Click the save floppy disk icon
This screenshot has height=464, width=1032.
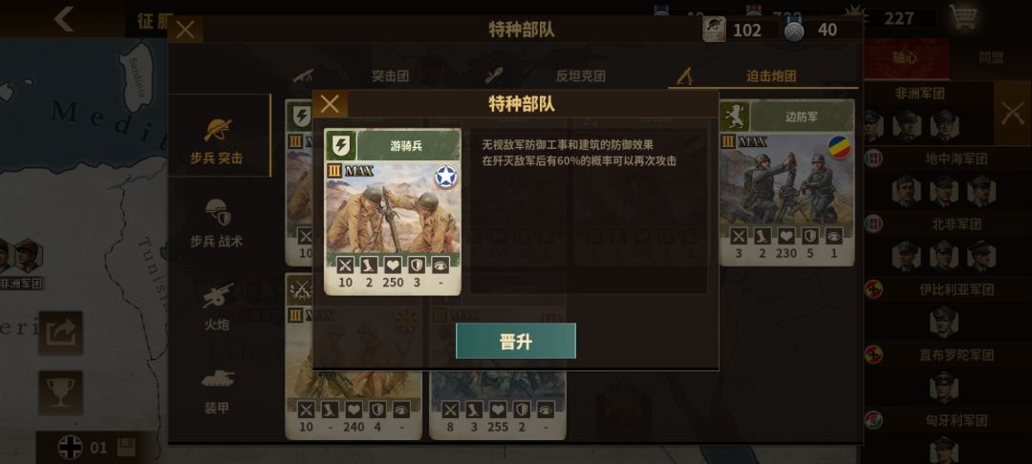point(126,448)
